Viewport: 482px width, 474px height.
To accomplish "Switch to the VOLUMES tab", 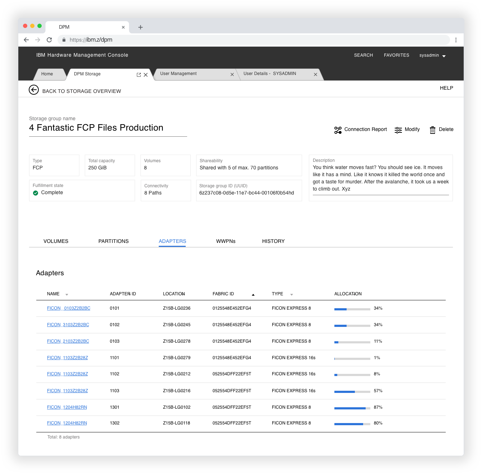I will coord(56,241).
